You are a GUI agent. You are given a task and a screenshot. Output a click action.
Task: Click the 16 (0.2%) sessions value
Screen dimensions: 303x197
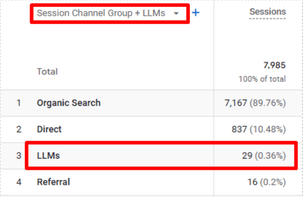267,182
